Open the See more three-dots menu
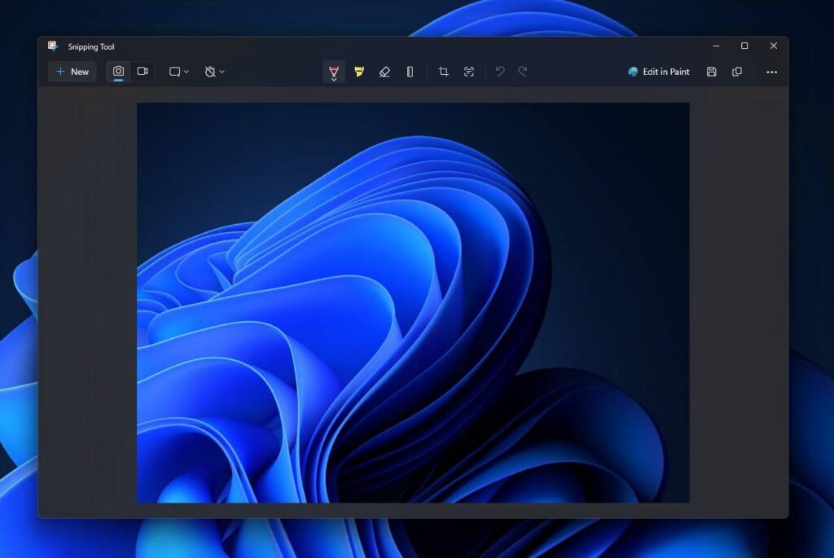 [x=771, y=72]
